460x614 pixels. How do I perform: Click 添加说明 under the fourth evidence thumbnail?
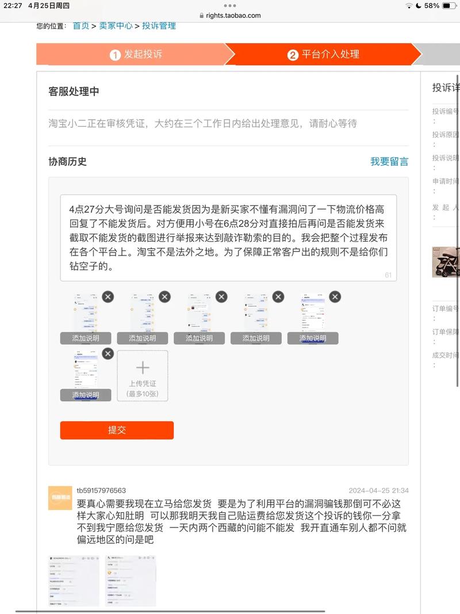click(x=256, y=338)
